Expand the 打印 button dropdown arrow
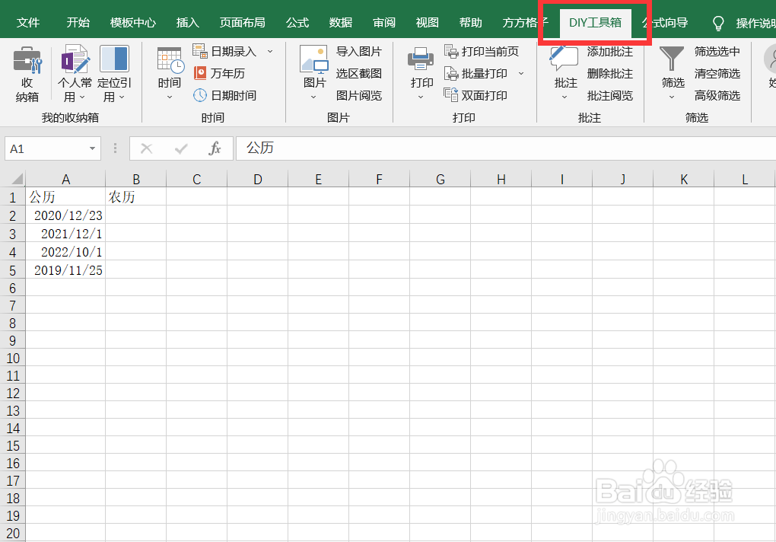 tap(421, 97)
